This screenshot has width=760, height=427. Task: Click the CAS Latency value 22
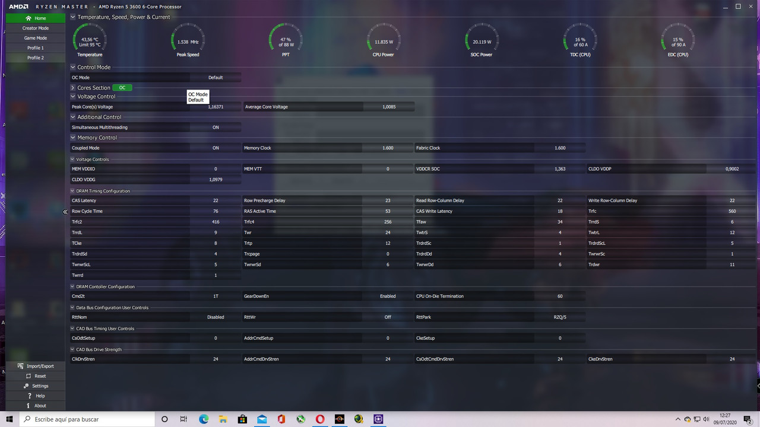pos(216,200)
